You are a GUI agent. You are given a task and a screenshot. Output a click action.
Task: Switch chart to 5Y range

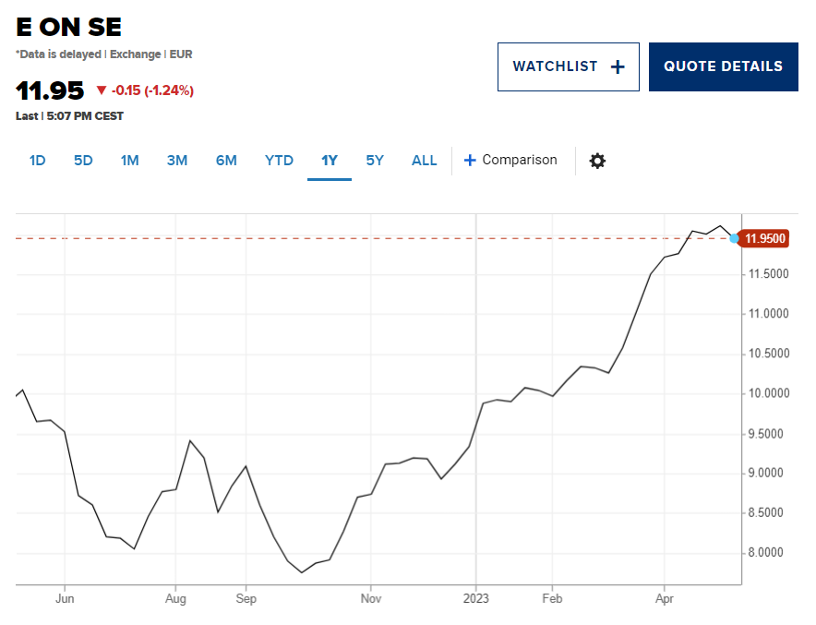pos(375,161)
